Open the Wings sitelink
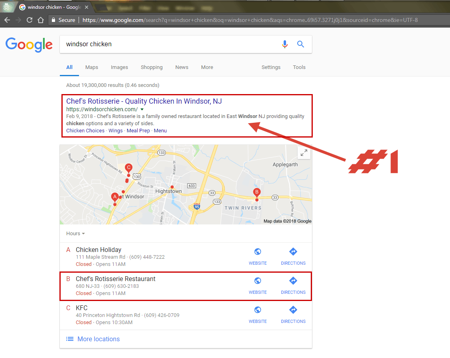Viewport: 450px width, 358px height. pyautogui.click(x=115, y=130)
